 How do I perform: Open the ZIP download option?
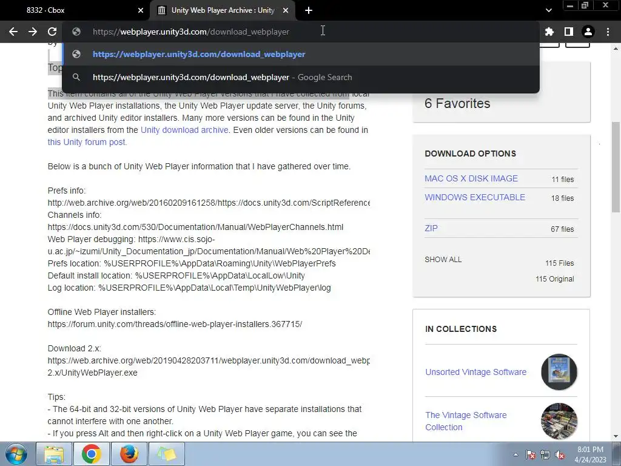pyautogui.click(x=431, y=228)
